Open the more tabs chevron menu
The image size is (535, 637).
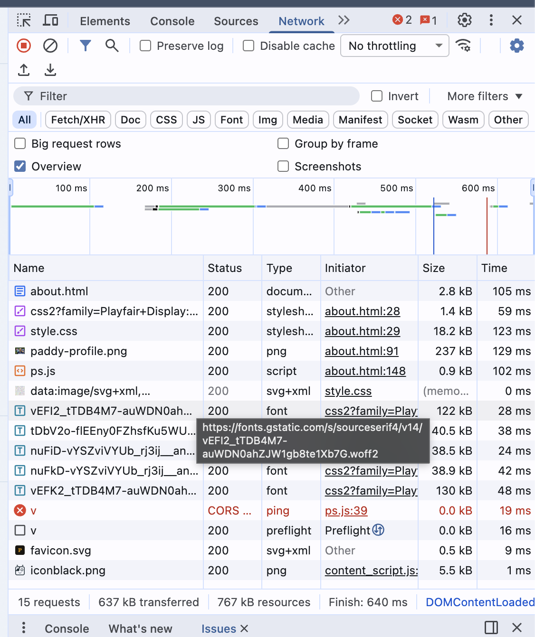344,20
